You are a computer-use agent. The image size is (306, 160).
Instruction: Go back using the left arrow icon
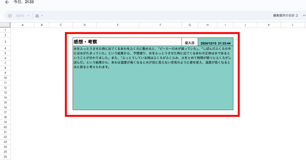pos(7,2)
